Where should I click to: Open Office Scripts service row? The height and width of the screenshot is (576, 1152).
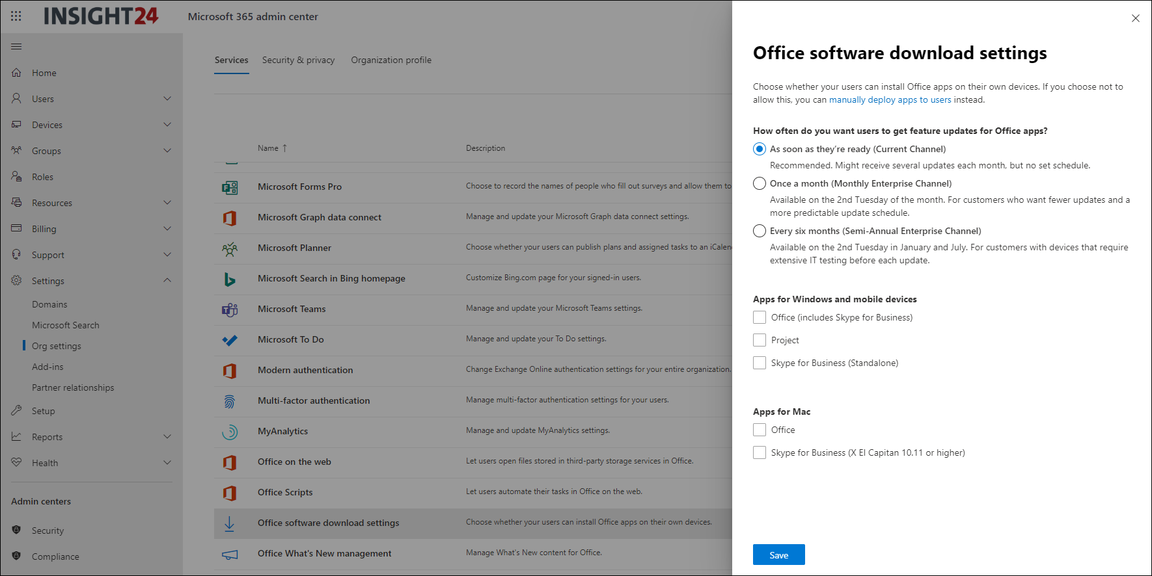[x=473, y=493]
